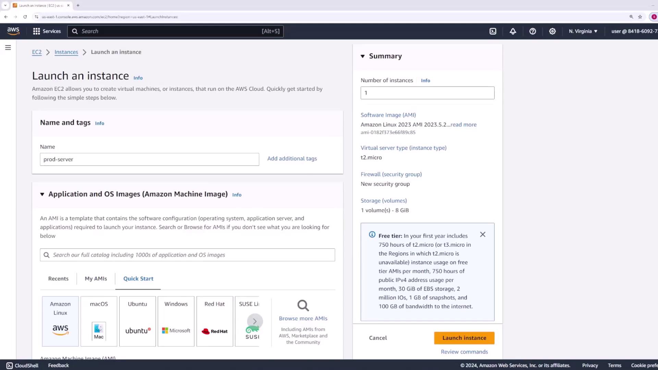
Task: Open the notifications bell
Action: 513,31
